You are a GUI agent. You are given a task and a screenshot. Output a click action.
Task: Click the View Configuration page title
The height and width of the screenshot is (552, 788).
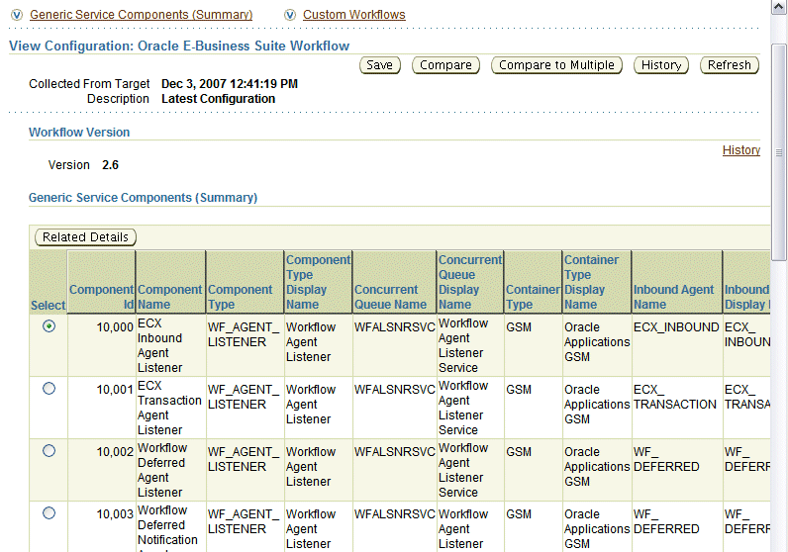coord(179,46)
